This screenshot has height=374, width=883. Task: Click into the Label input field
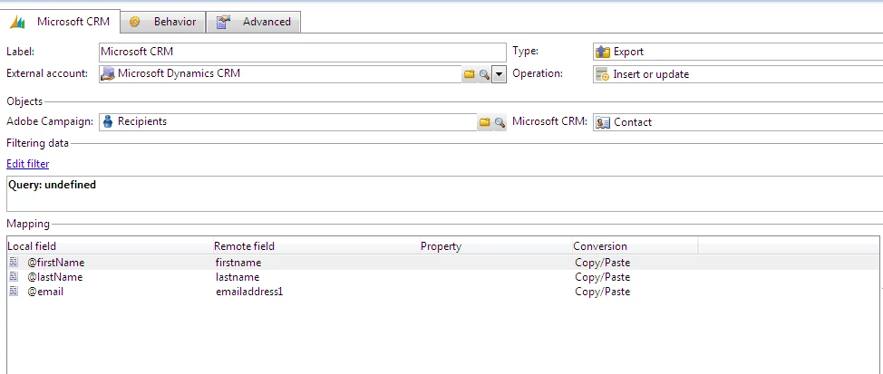pos(303,52)
